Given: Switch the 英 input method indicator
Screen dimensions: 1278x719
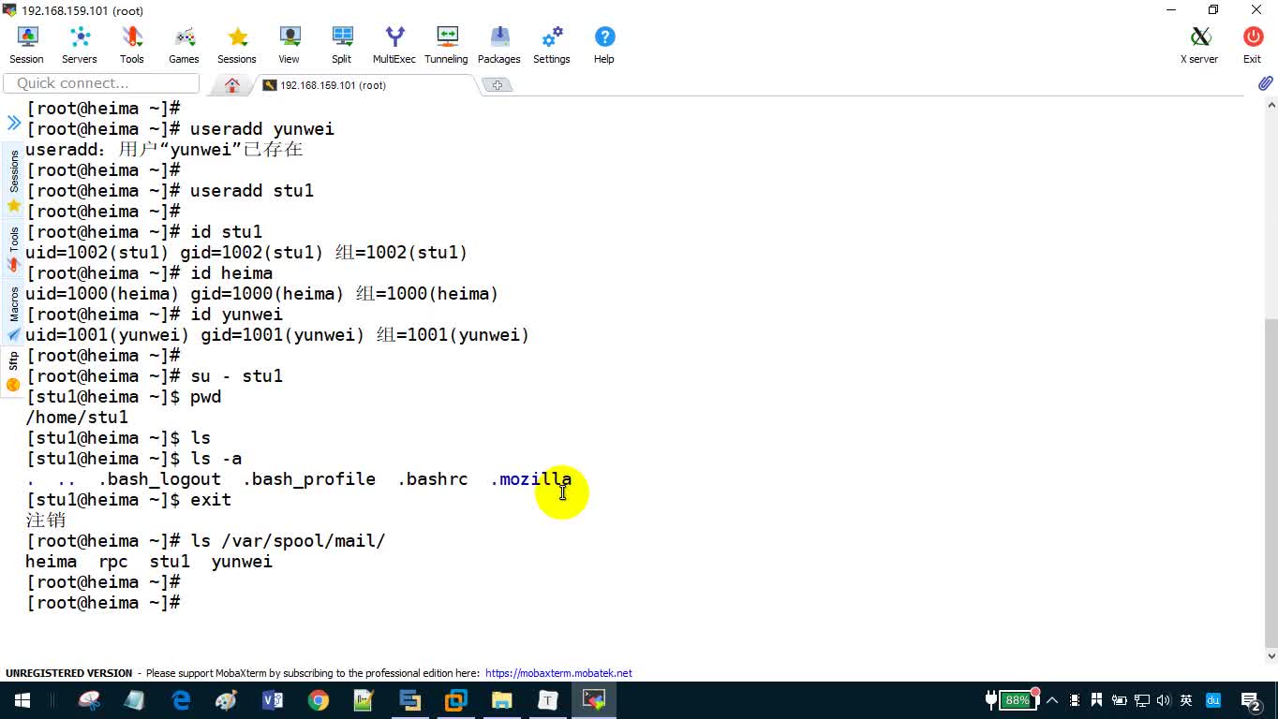Looking at the screenshot, I should pos(1186,700).
